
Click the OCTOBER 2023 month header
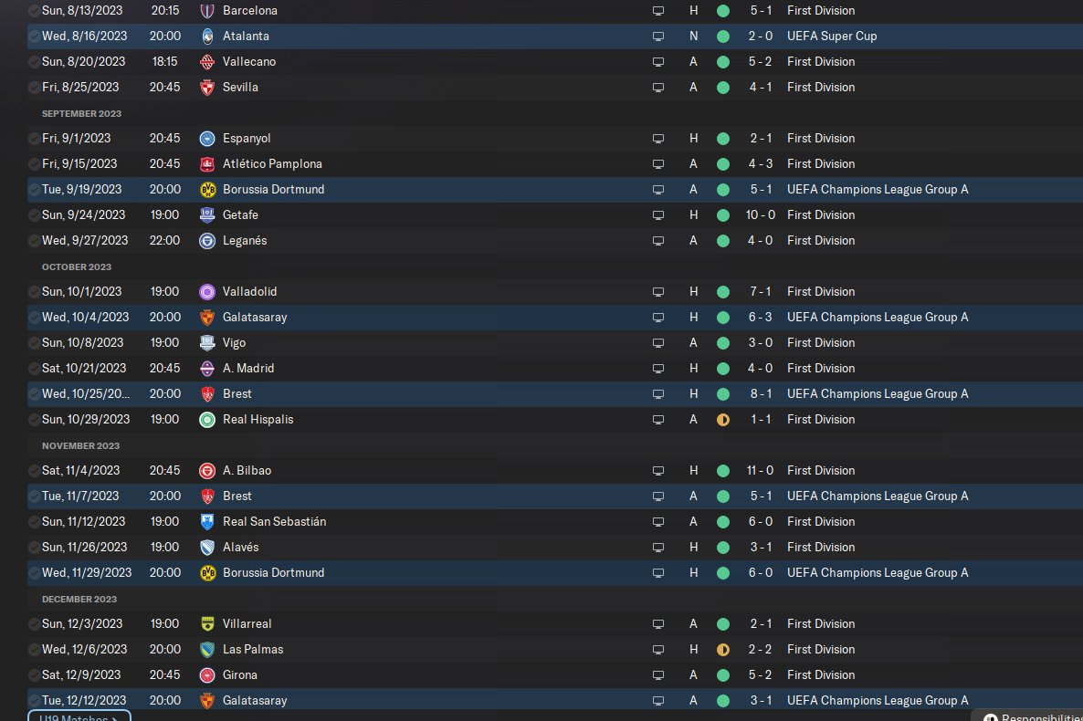[77, 266]
